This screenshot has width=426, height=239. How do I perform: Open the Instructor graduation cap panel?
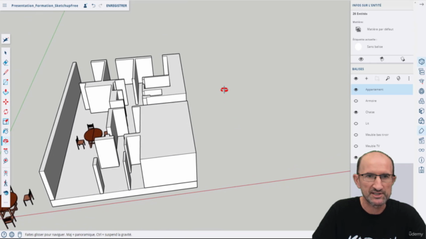(x=421, y=81)
